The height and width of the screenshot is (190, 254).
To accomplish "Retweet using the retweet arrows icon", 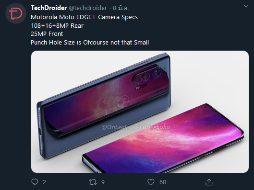I will click(x=93, y=182).
